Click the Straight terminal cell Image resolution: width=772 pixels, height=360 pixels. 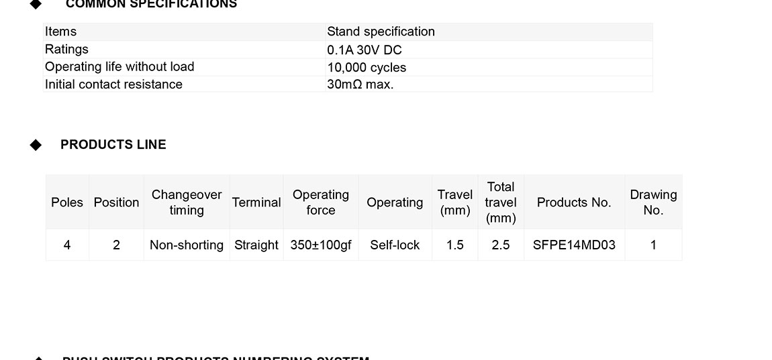[x=256, y=245]
